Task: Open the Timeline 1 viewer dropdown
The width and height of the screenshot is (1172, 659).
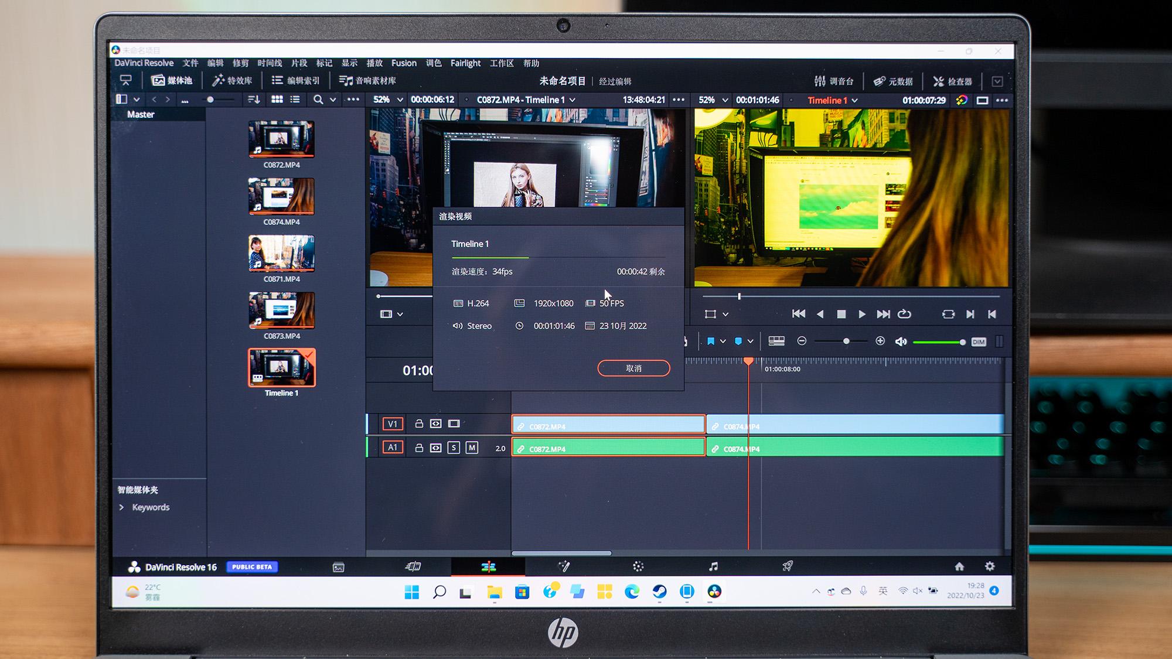Action: coord(855,101)
